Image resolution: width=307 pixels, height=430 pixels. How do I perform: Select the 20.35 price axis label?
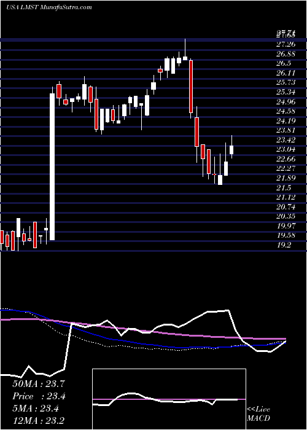[x=286, y=216]
